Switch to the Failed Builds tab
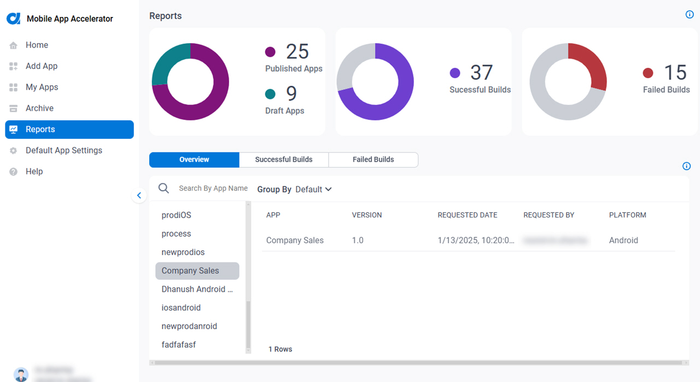 click(374, 160)
